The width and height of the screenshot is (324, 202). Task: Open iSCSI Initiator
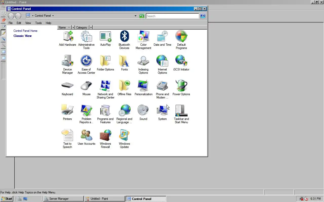pos(181,63)
